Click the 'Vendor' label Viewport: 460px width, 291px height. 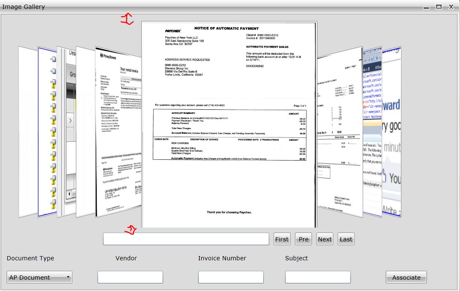[x=126, y=258]
